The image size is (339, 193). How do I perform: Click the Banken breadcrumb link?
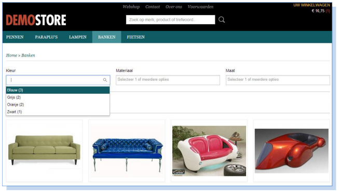pyautogui.click(x=28, y=55)
